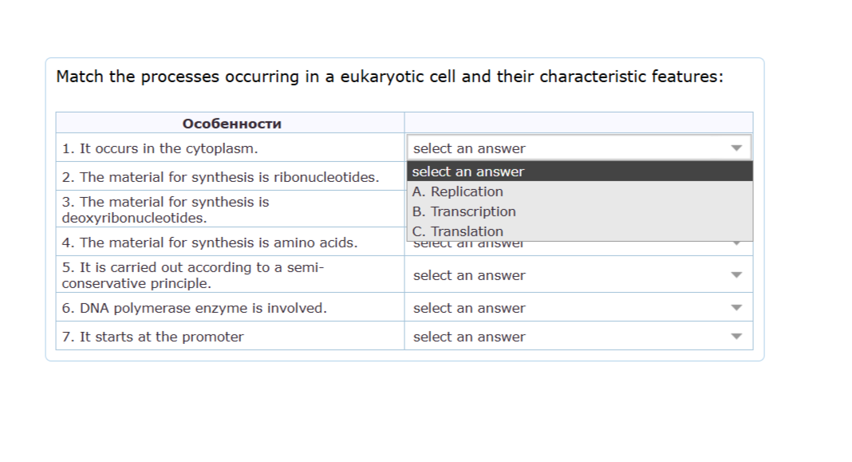Click the arrow icon of row 1 dropdown
This screenshot has width=852, height=462.
point(736,148)
